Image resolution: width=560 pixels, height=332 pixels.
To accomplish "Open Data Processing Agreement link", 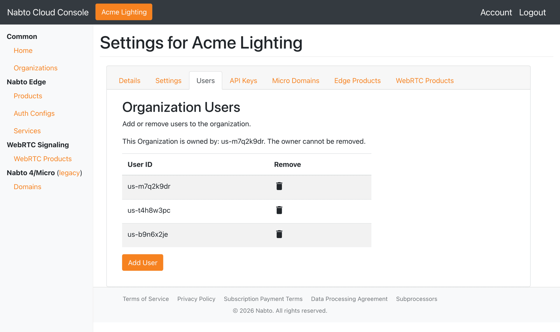I will click(x=349, y=299).
